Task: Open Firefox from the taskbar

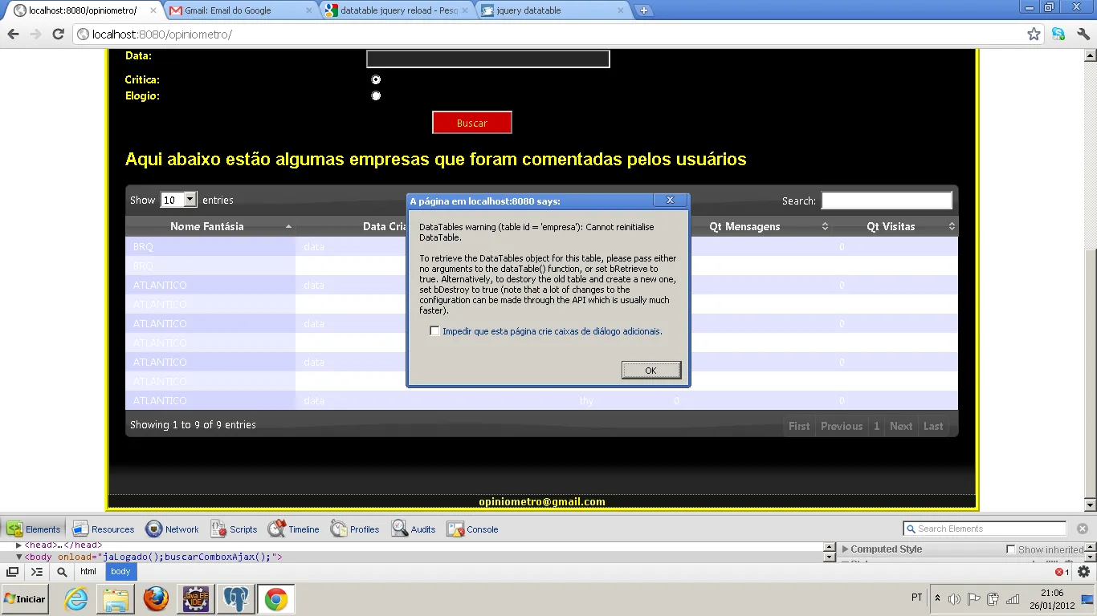Action: click(x=156, y=599)
